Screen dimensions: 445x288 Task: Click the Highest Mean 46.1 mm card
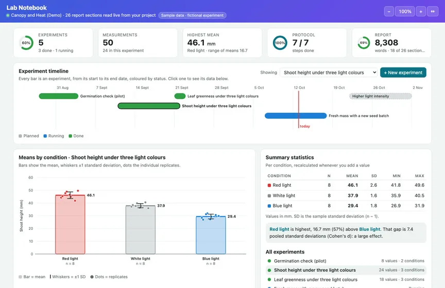tap(222, 43)
